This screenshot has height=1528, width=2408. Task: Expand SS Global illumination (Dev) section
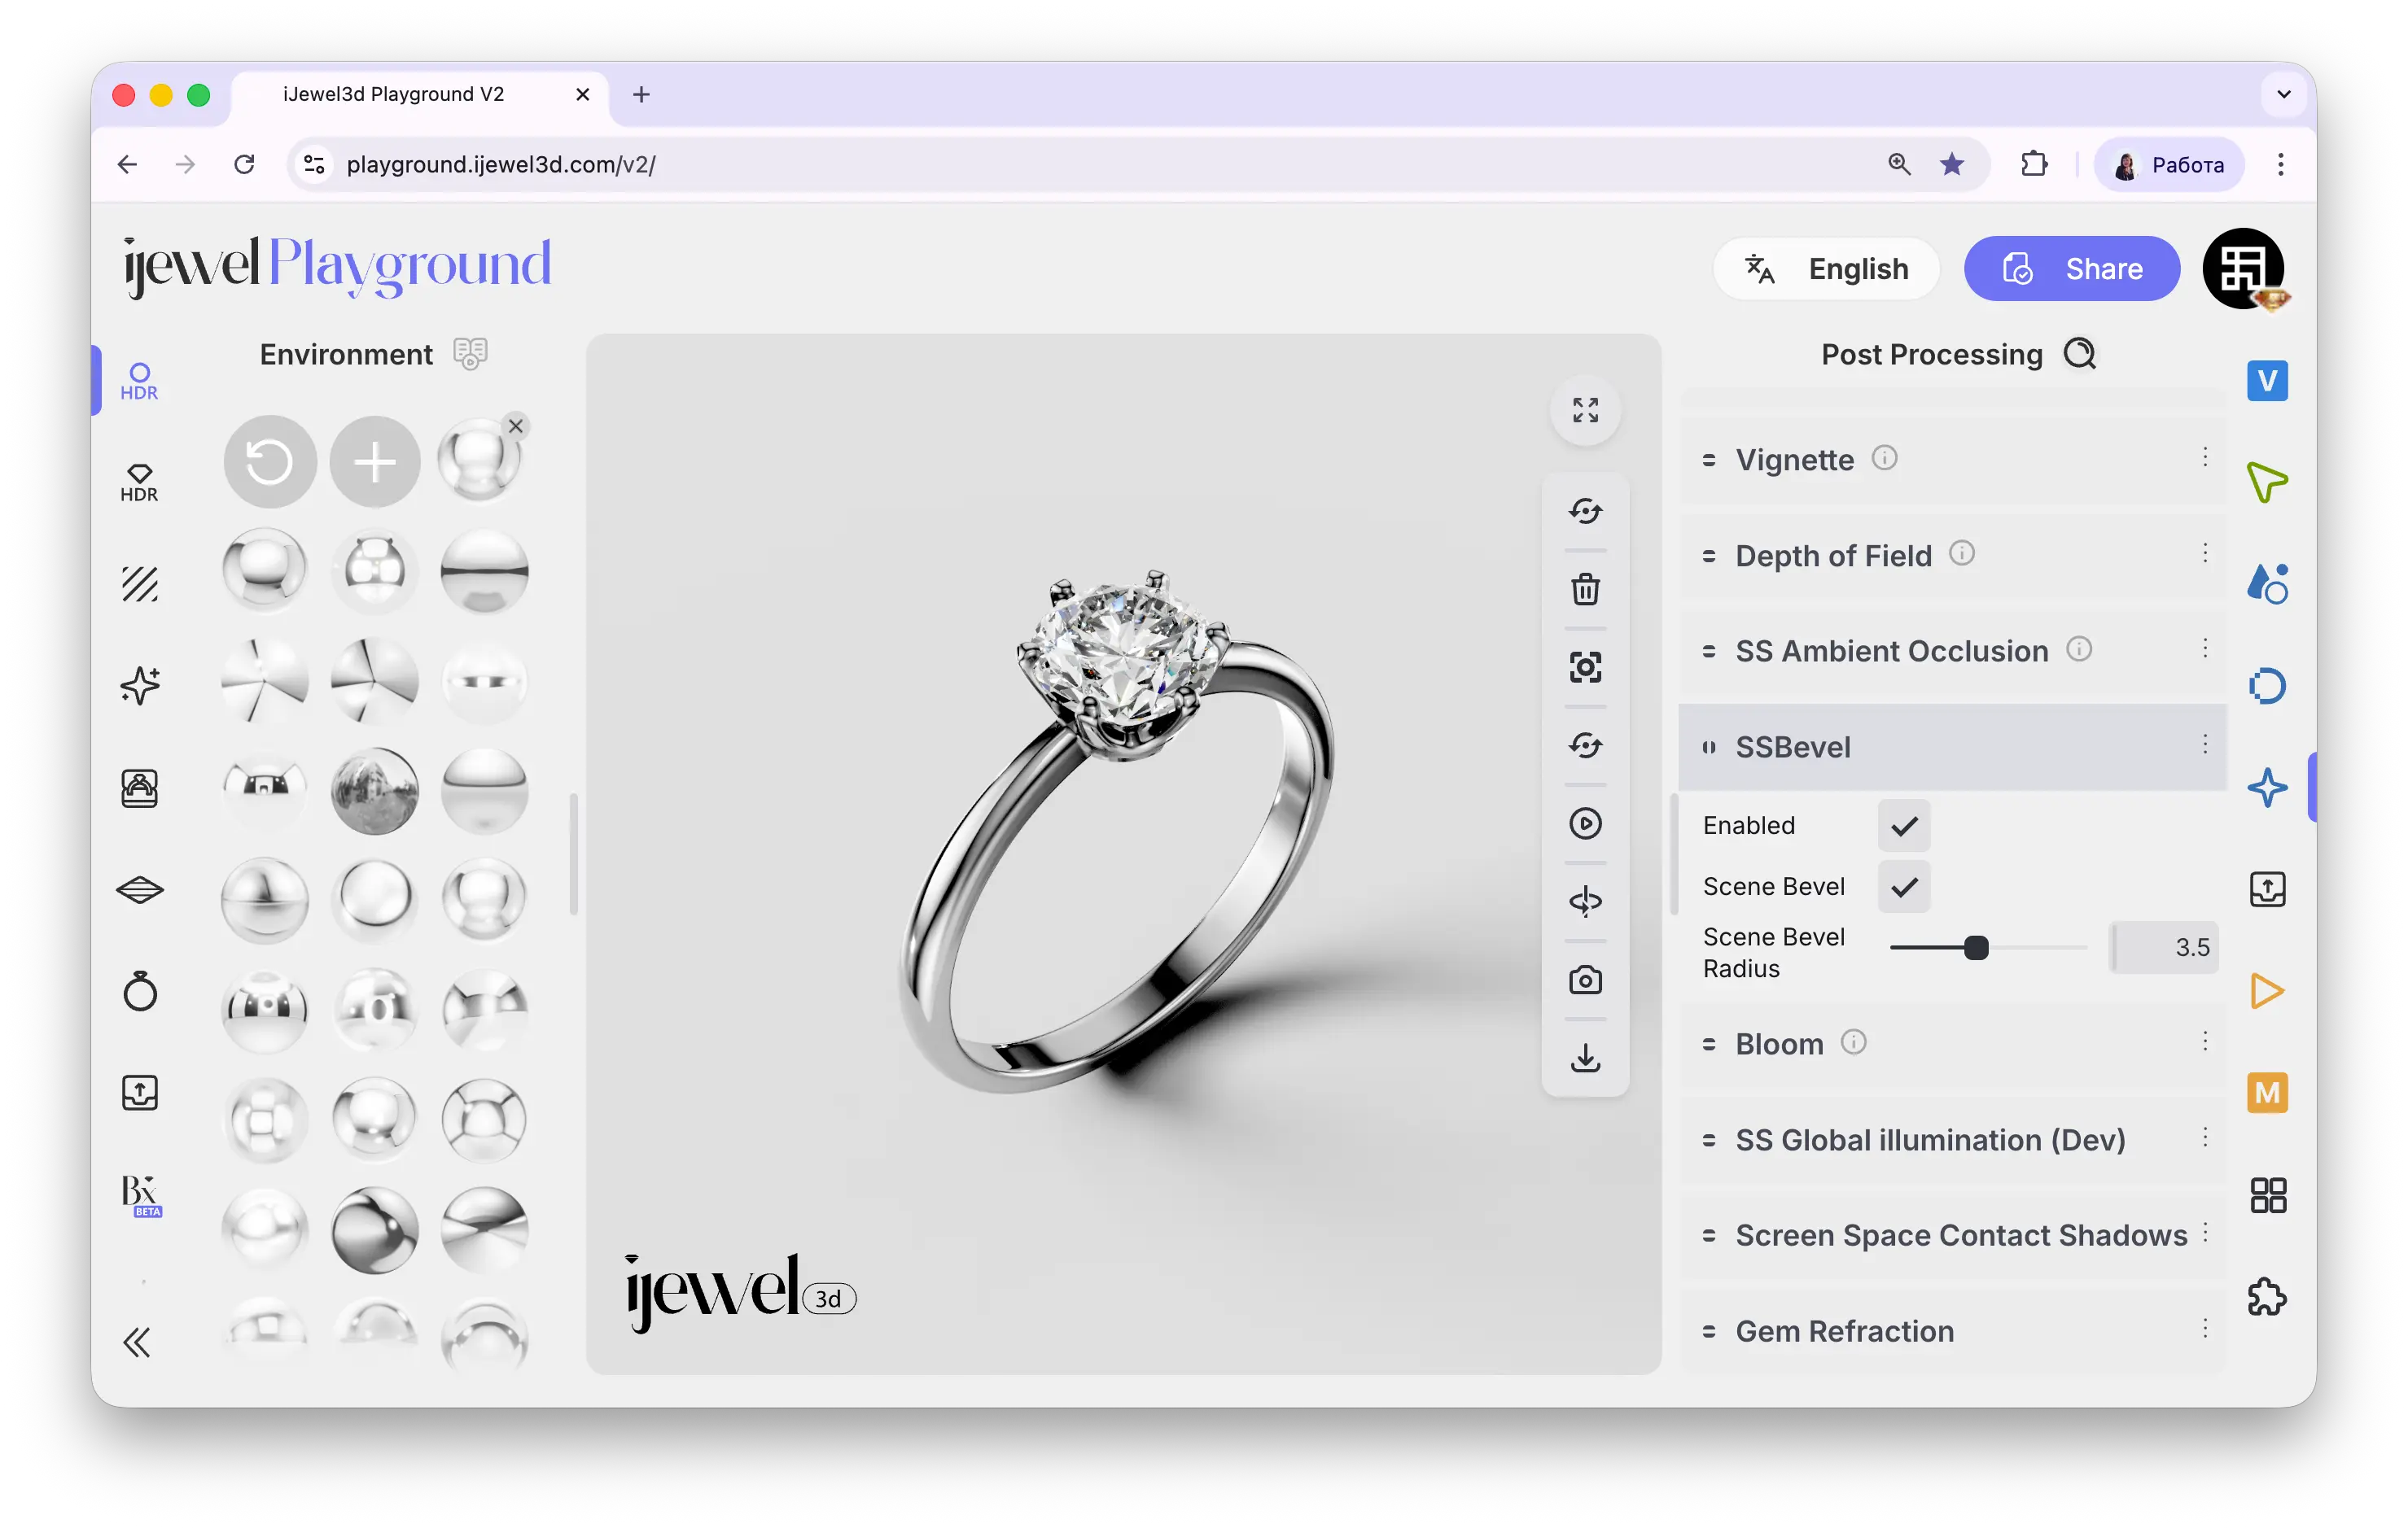click(x=1952, y=1139)
